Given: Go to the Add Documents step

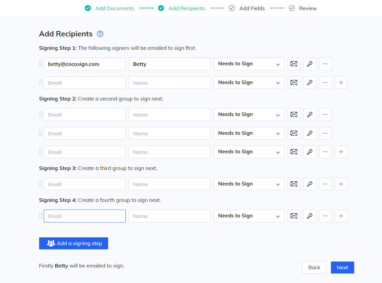Looking at the screenshot, I should click(x=109, y=8).
